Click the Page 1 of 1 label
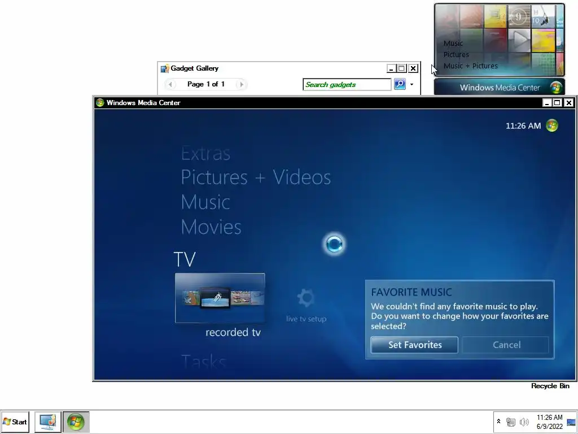 pyautogui.click(x=205, y=84)
